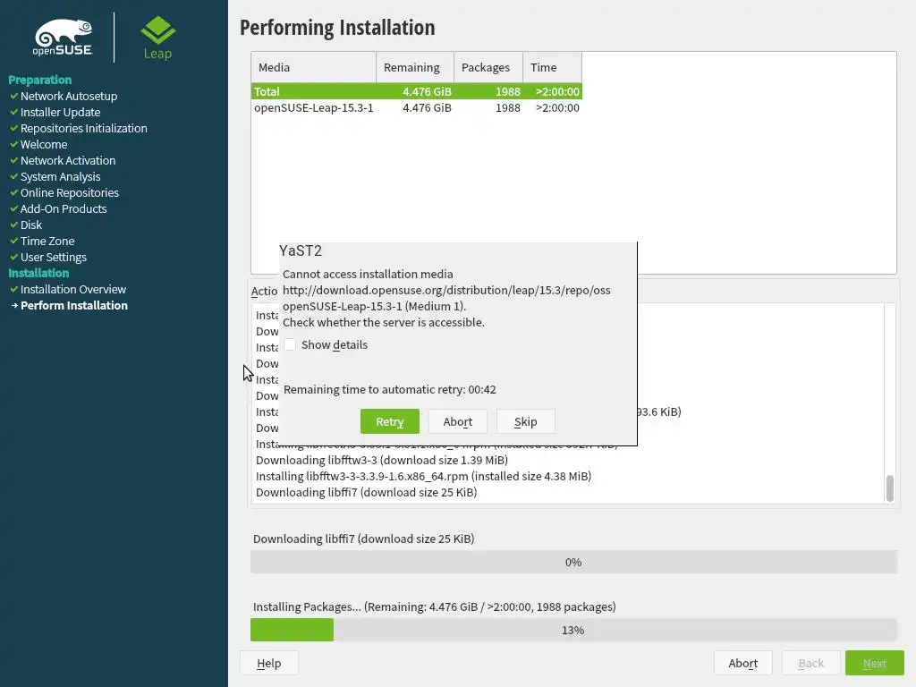Click the Downloading libffi7 log line in the actions list

tap(366, 493)
